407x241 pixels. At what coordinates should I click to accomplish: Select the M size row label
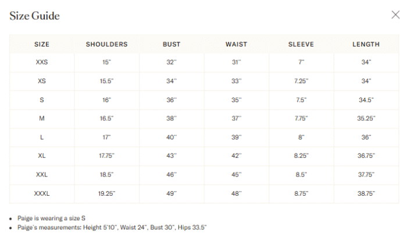pos(42,118)
